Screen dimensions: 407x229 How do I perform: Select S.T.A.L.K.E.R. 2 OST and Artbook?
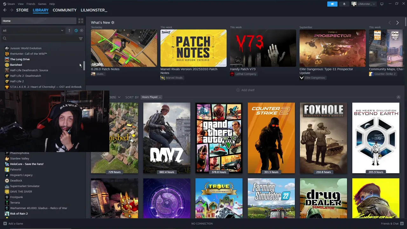(x=46, y=87)
